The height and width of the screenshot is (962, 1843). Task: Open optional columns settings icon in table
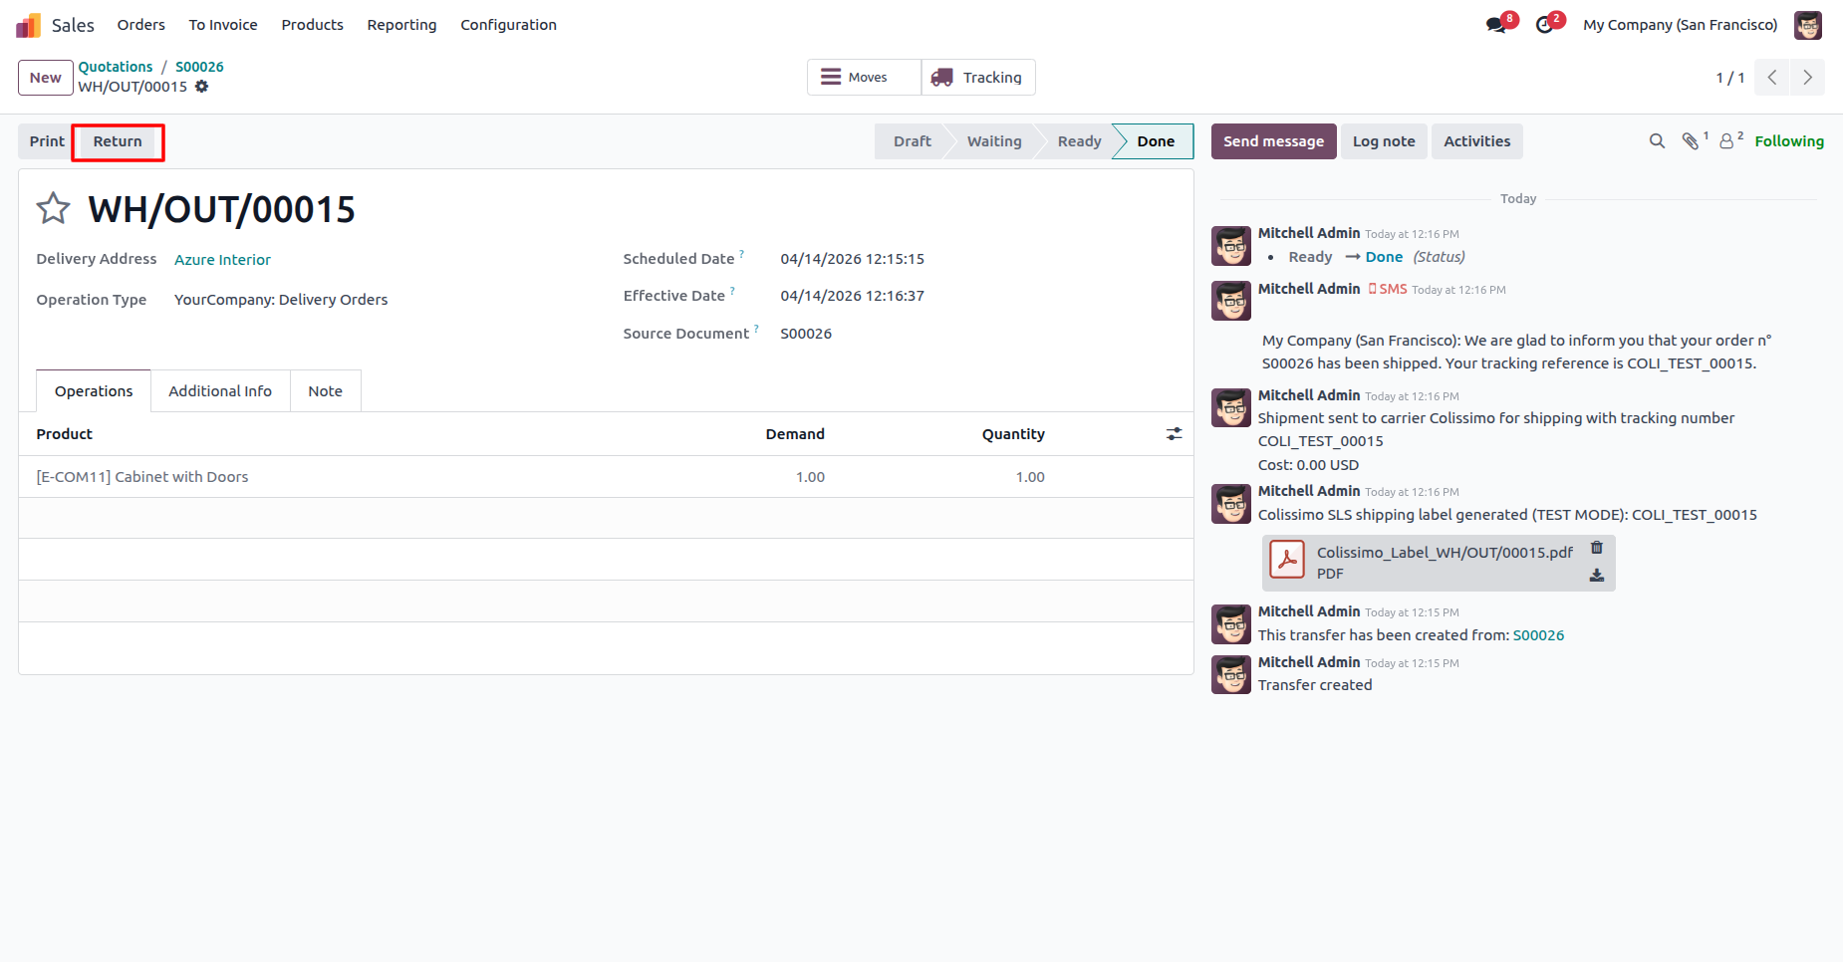point(1175,434)
